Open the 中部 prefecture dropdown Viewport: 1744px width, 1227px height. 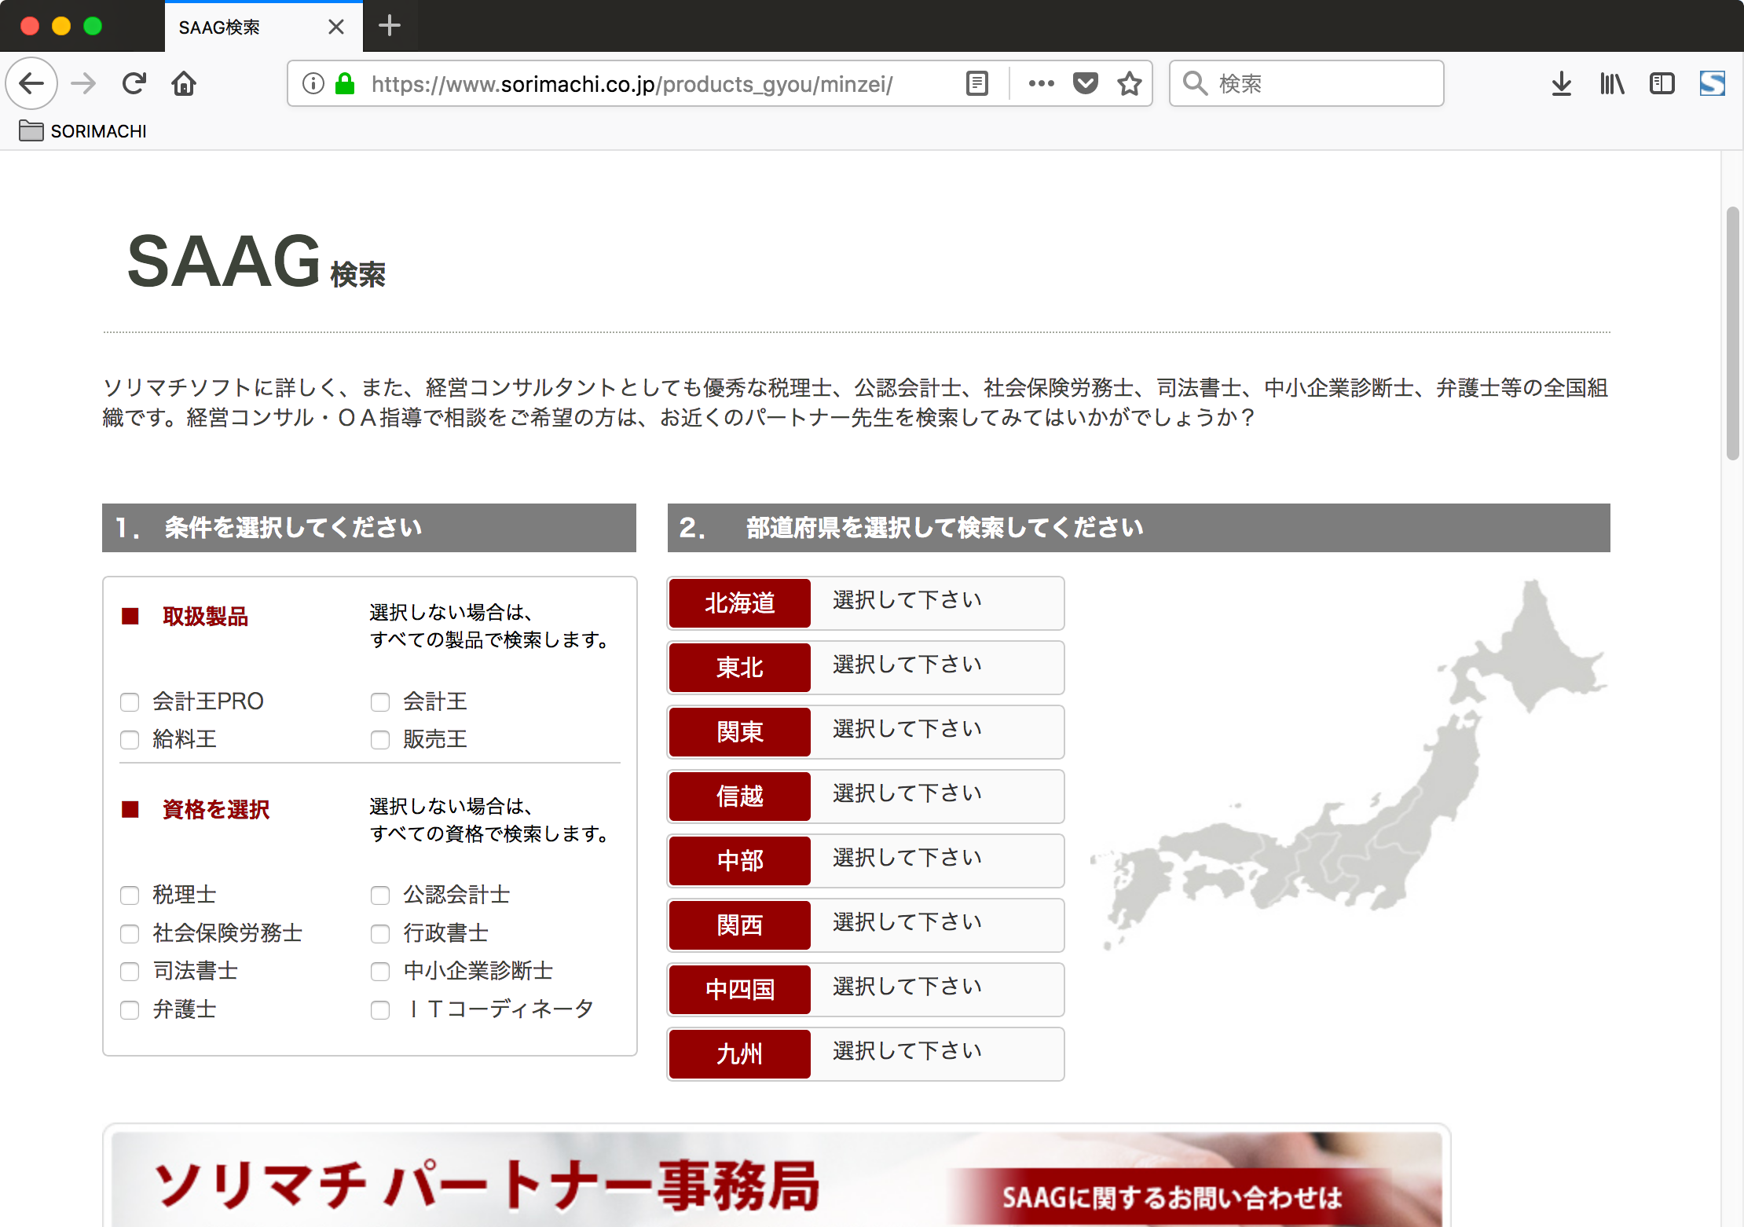pyautogui.click(x=936, y=861)
